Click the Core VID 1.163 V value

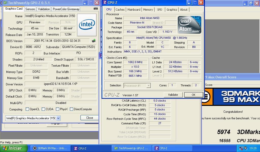(x=167, y=32)
